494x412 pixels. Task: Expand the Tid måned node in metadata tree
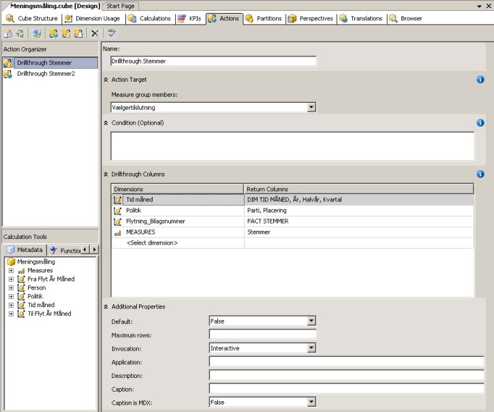coord(11,305)
